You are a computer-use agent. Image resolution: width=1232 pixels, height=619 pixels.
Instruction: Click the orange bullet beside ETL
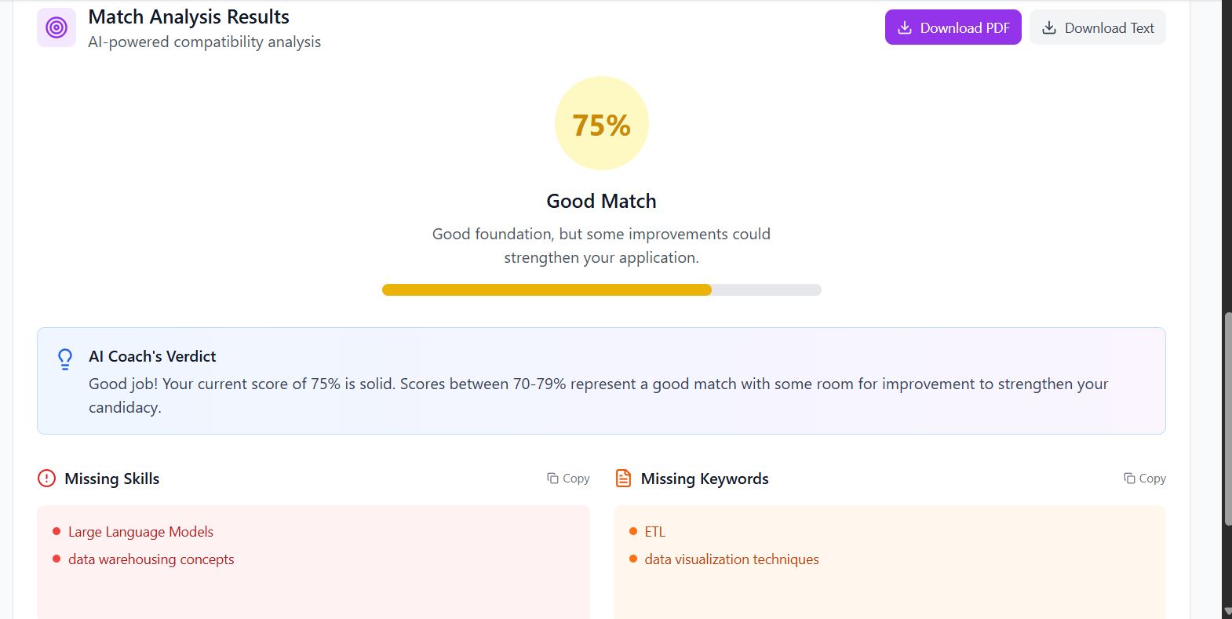tap(632, 531)
